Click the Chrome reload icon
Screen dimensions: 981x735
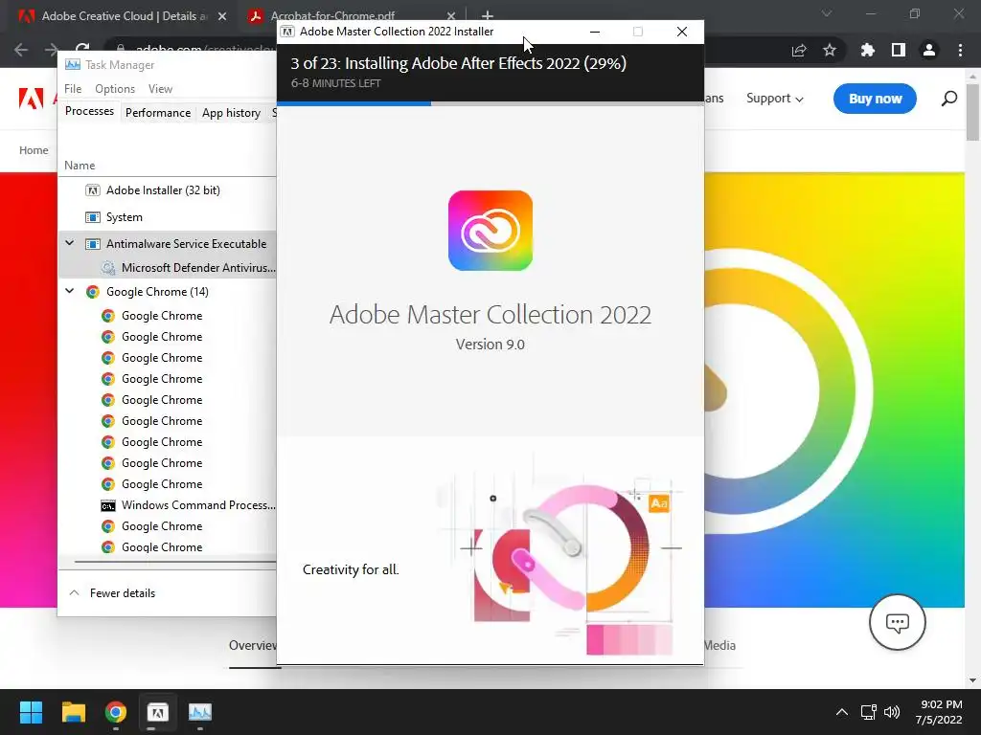[82, 49]
